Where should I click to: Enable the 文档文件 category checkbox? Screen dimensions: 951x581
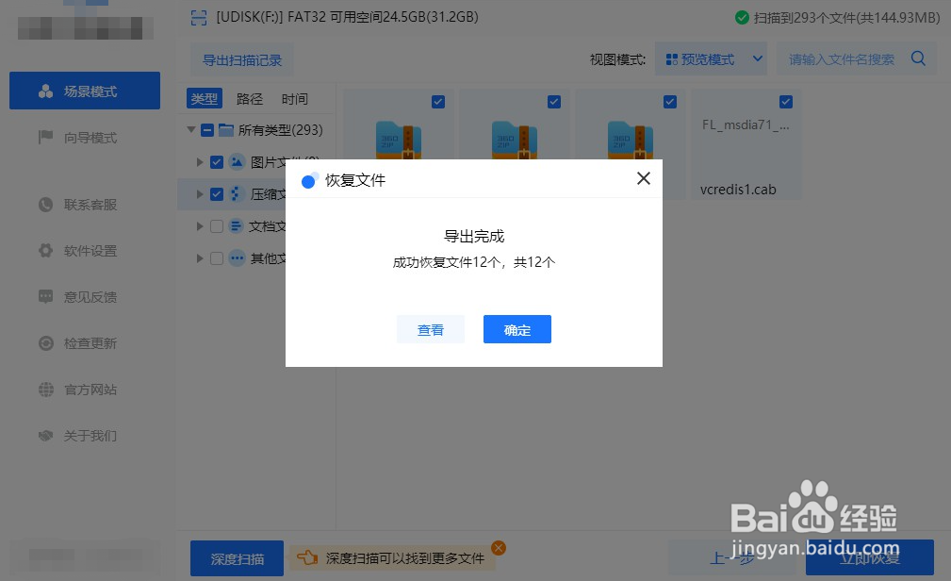(x=217, y=225)
